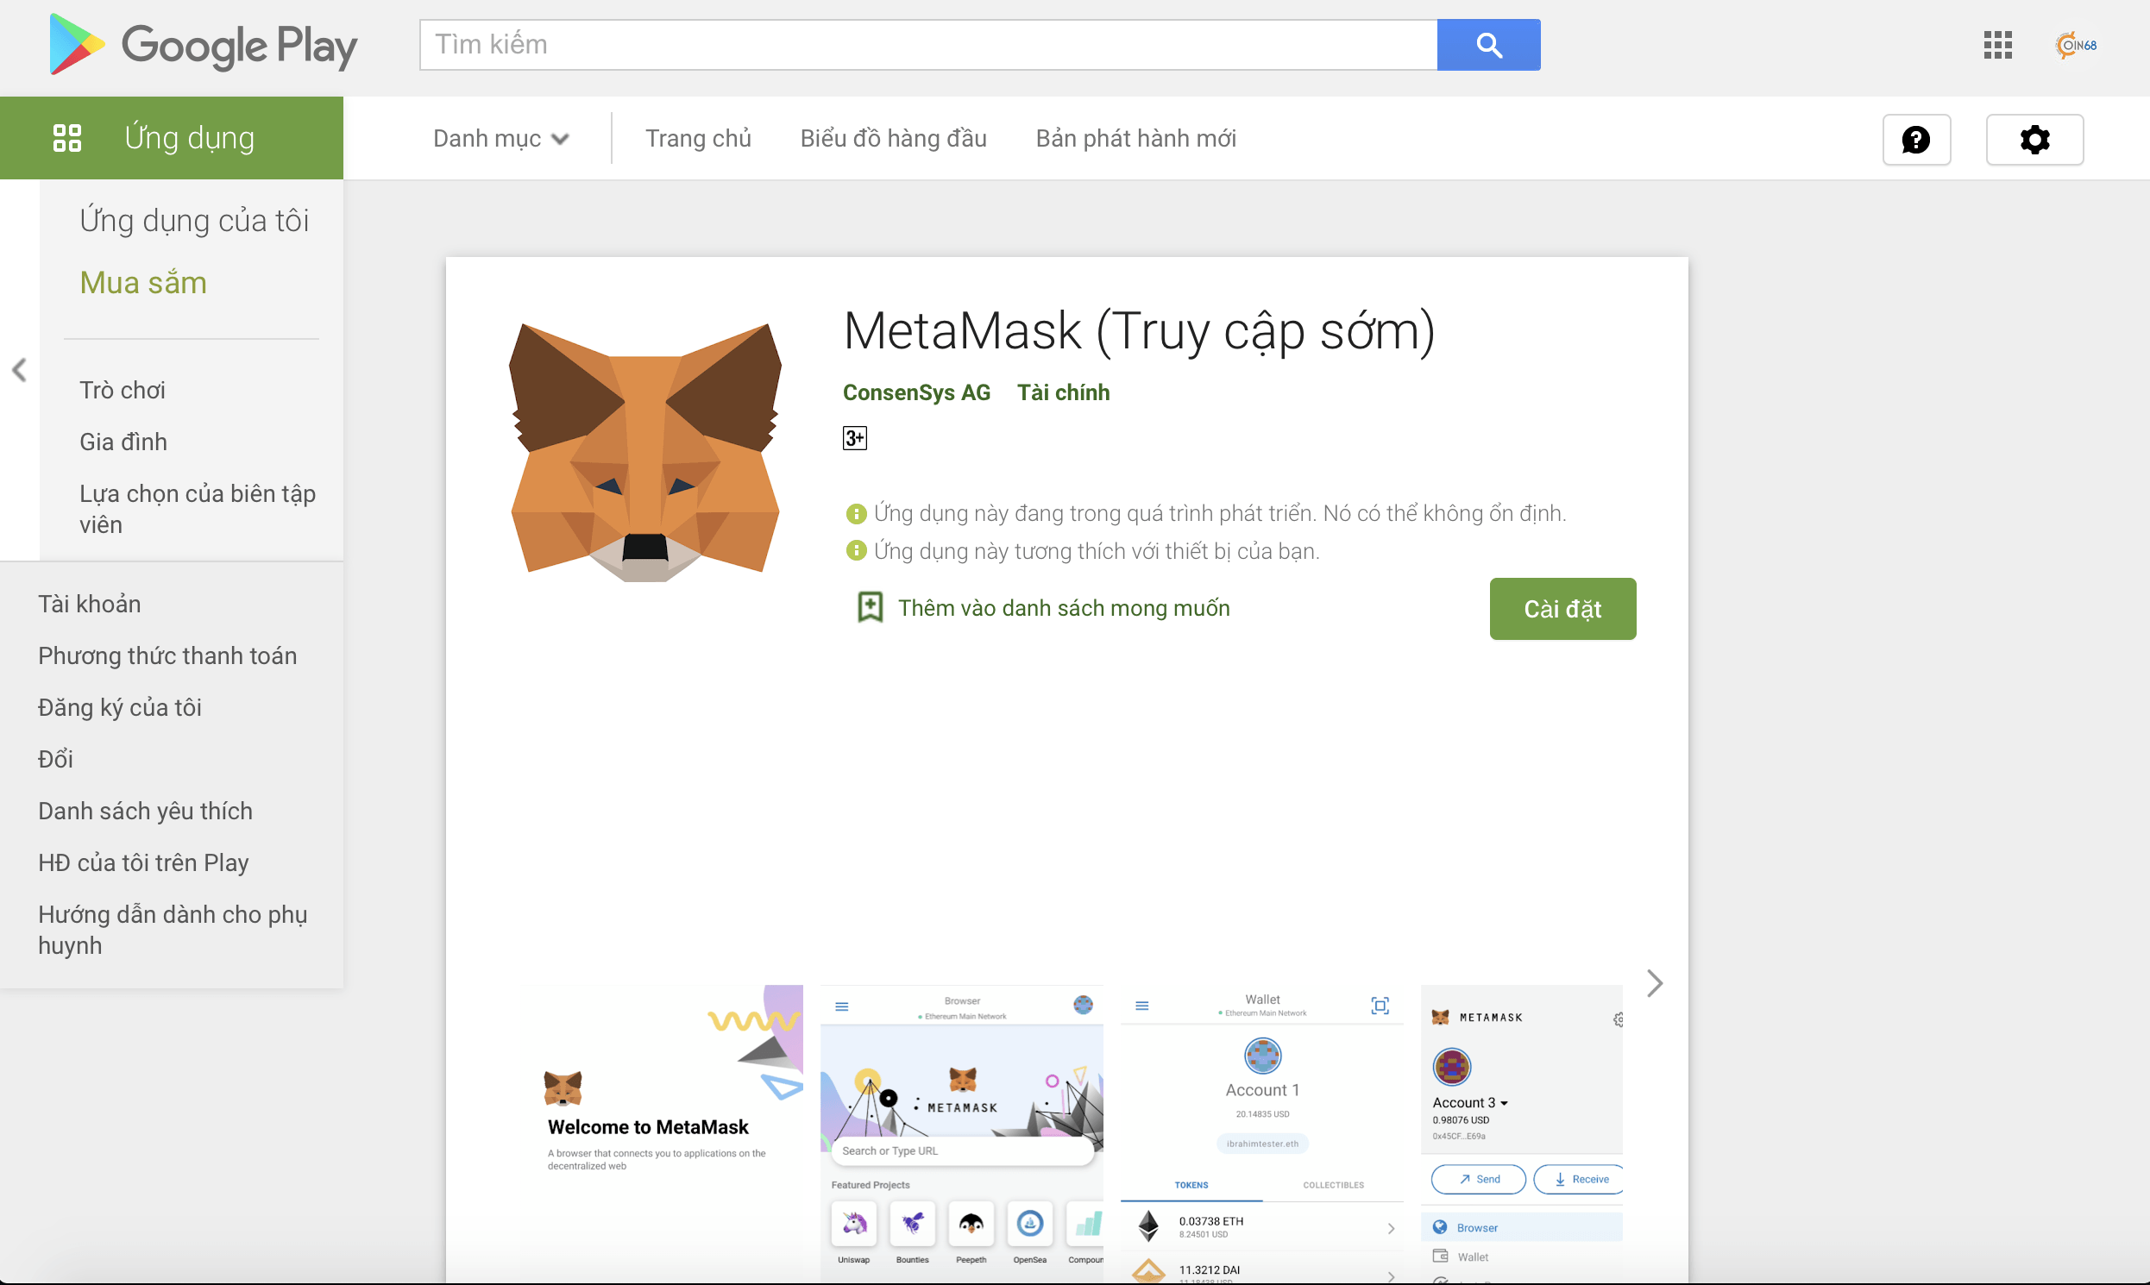This screenshot has height=1285, width=2150.
Task: Switch to the Trang chủ tab
Action: click(x=698, y=138)
